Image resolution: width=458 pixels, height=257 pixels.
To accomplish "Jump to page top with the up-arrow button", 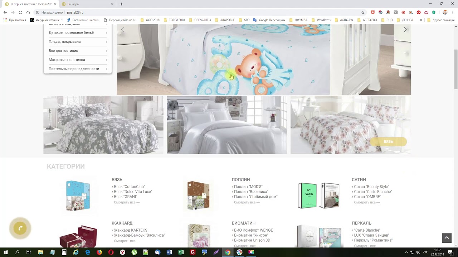I will [x=447, y=238].
